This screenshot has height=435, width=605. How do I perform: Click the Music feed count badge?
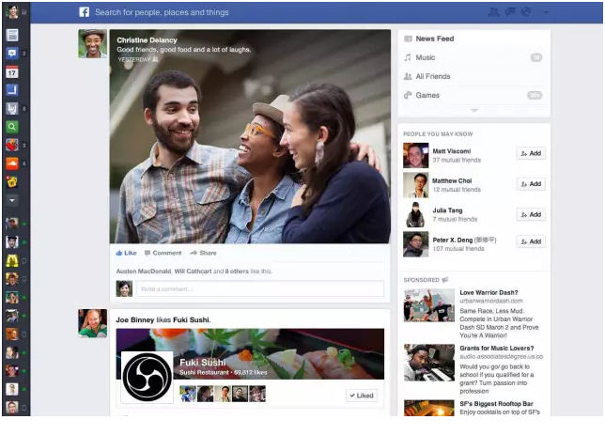(x=535, y=57)
